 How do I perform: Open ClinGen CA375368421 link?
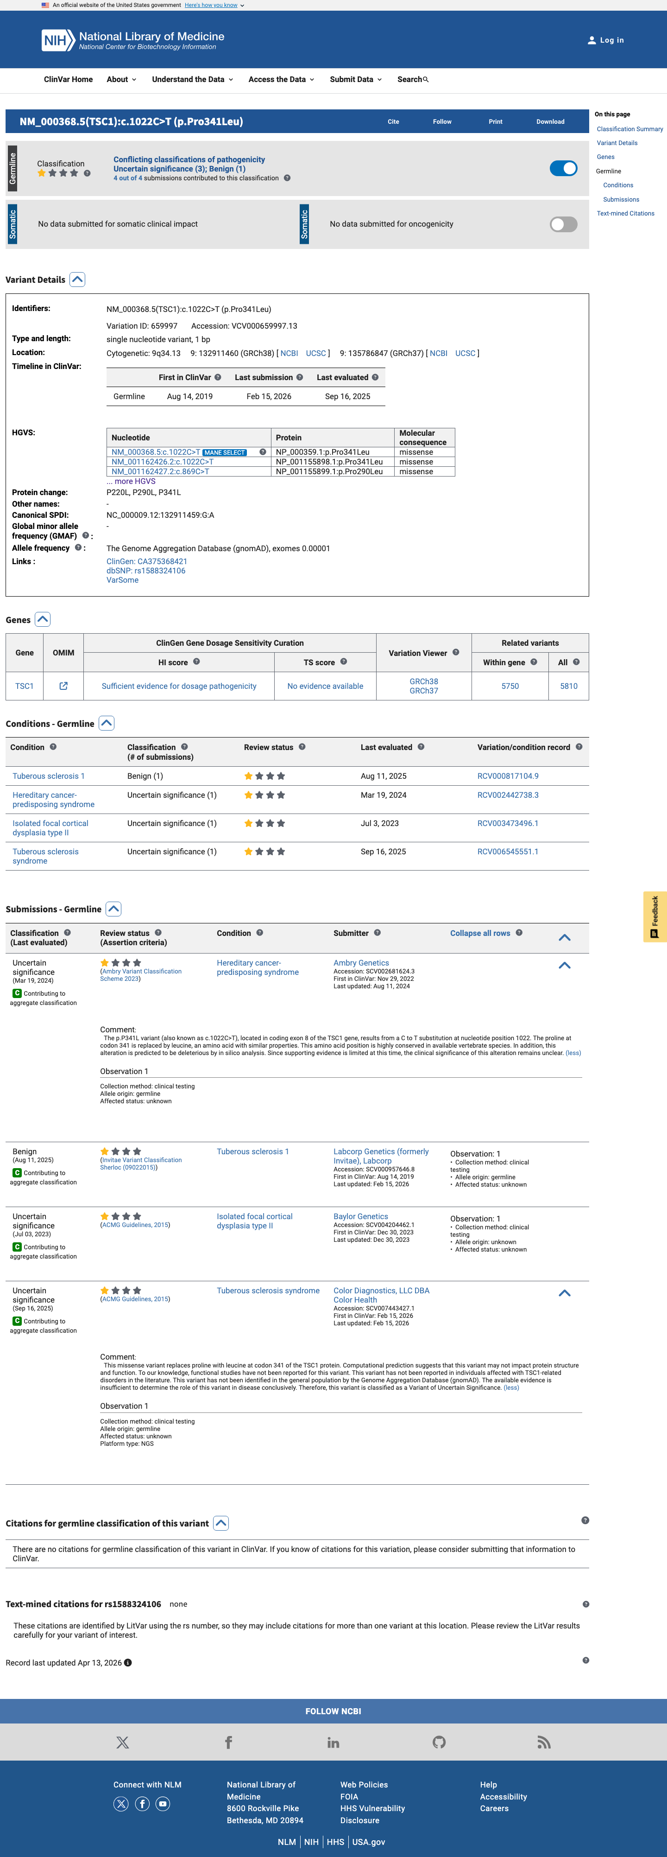tap(147, 561)
